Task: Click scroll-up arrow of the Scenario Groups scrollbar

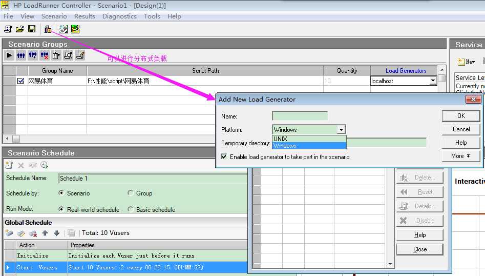Action: pyautogui.click(x=441, y=70)
